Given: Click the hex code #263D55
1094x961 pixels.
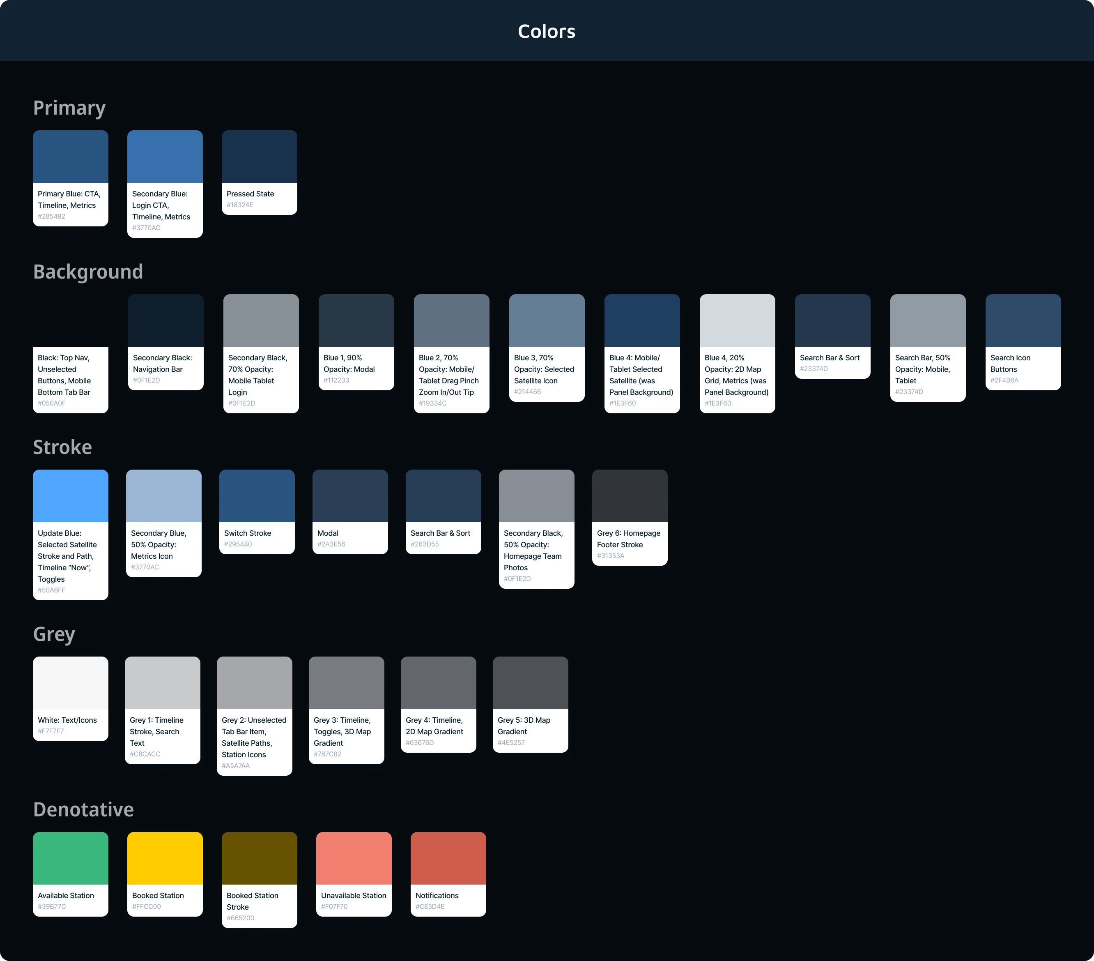Looking at the screenshot, I should click(425, 544).
